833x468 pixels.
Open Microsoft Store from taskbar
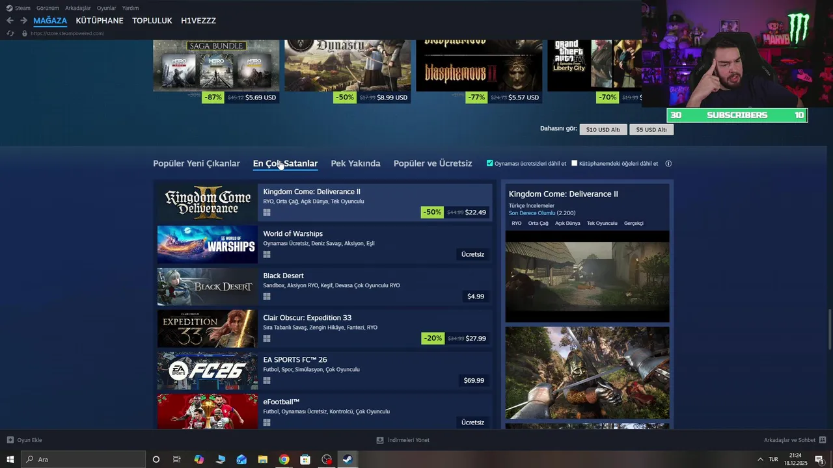tap(305, 460)
